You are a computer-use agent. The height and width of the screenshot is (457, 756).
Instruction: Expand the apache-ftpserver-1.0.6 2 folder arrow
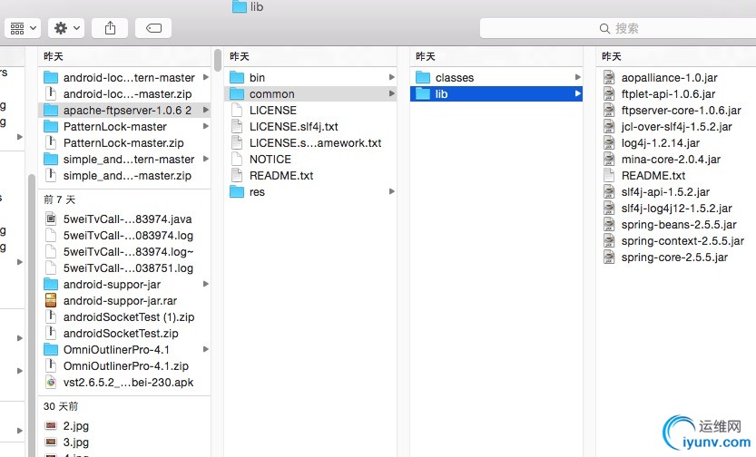pyautogui.click(x=206, y=111)
